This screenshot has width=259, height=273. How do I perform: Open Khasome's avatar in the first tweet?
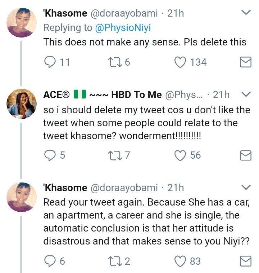[x=22, y=22]
